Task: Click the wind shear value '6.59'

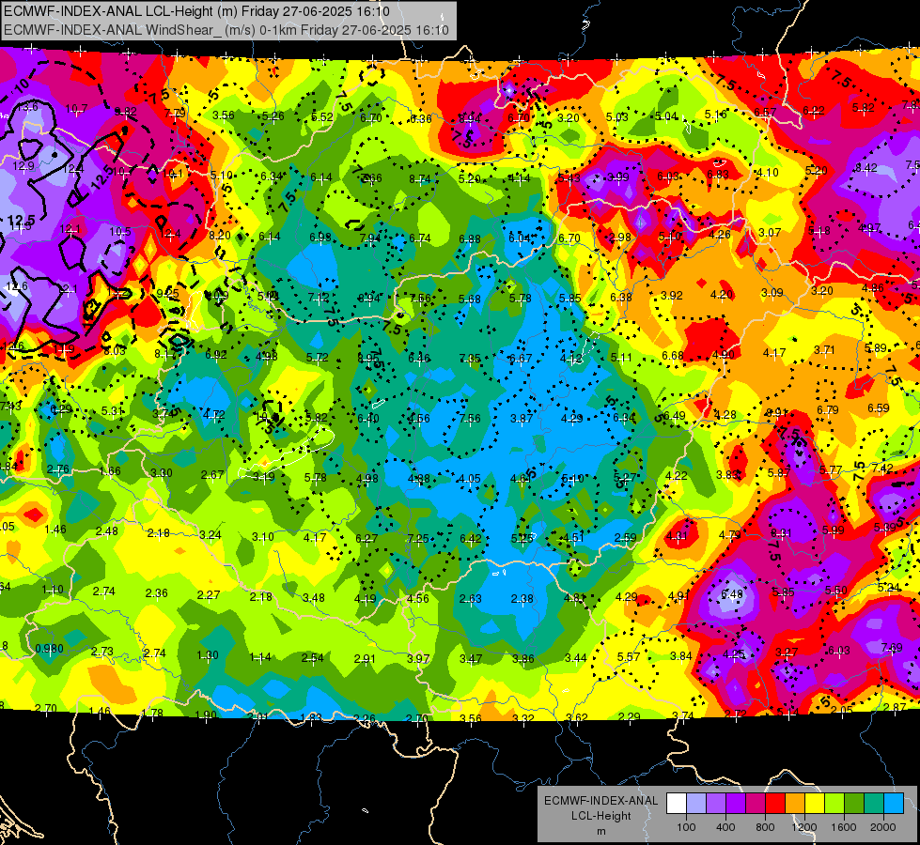Action: (879, 408)
